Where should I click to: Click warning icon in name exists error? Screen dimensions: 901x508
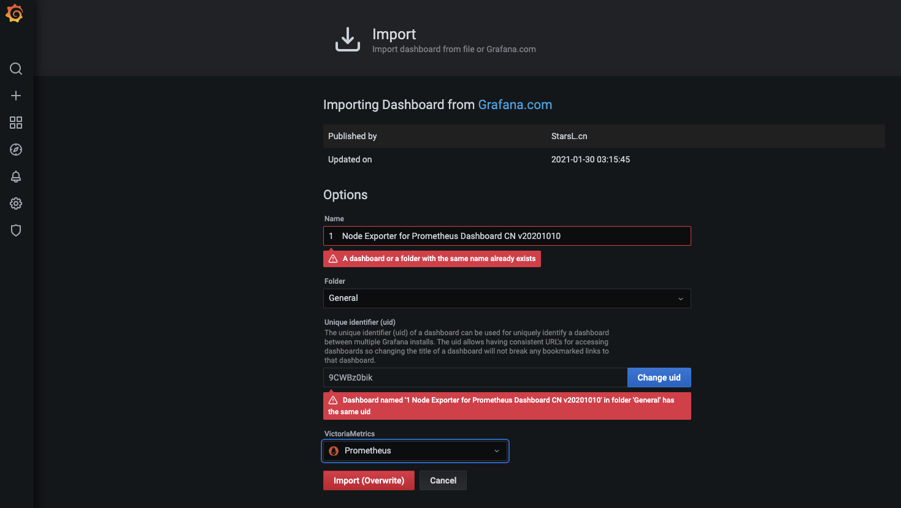coord(333,259)
